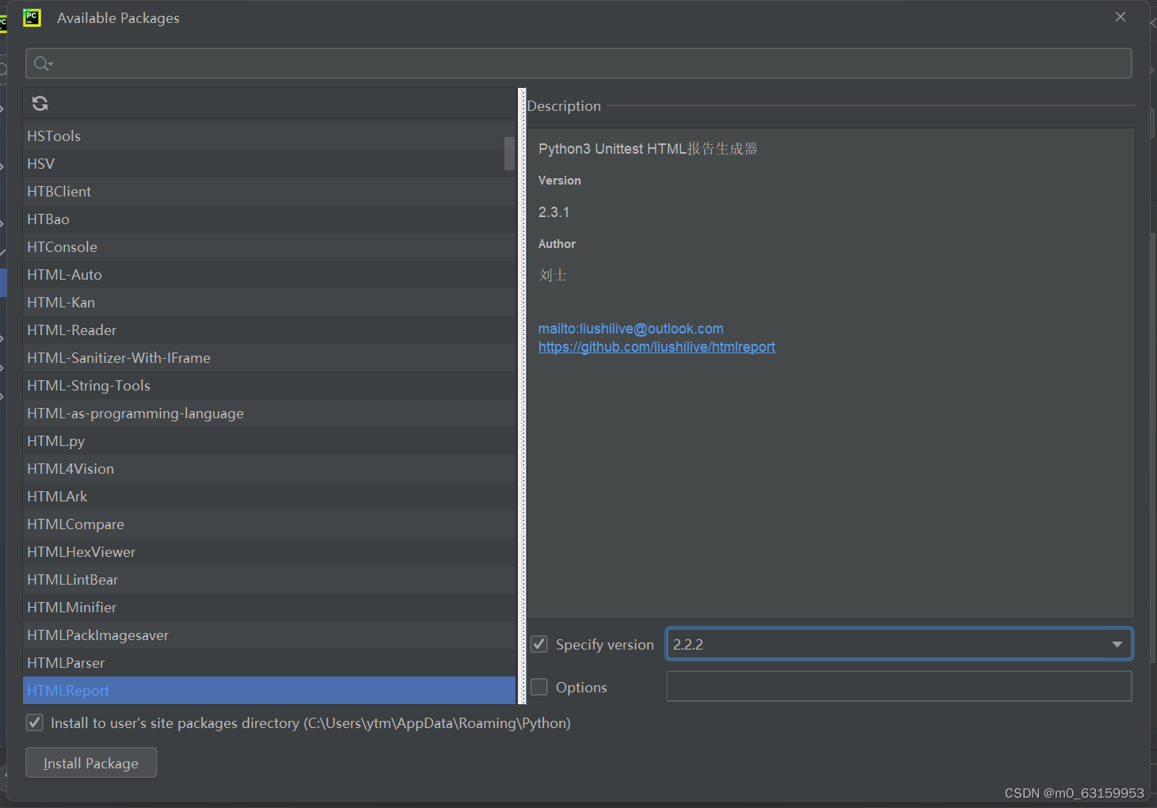Close the Available Packages dialog
This screenshot has width=1157, height=808.
[x=1121, y=17]
